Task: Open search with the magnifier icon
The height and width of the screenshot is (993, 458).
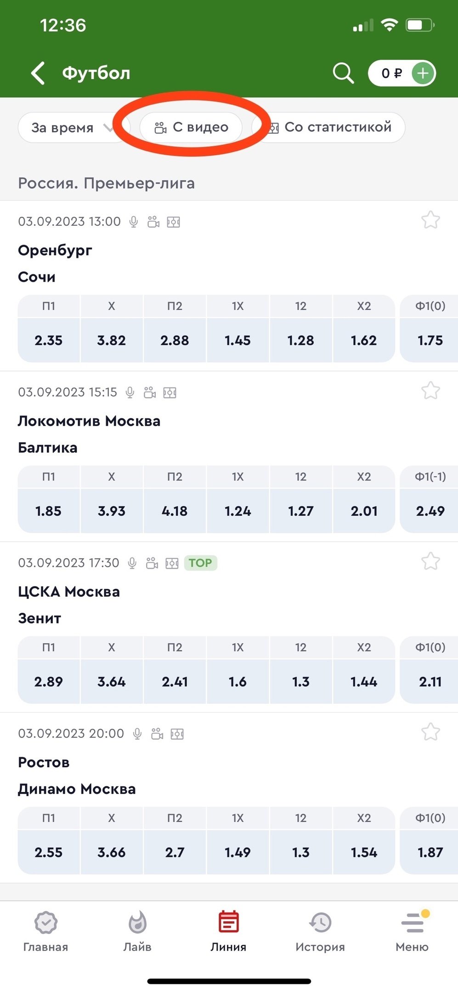Action: (343, 73)
